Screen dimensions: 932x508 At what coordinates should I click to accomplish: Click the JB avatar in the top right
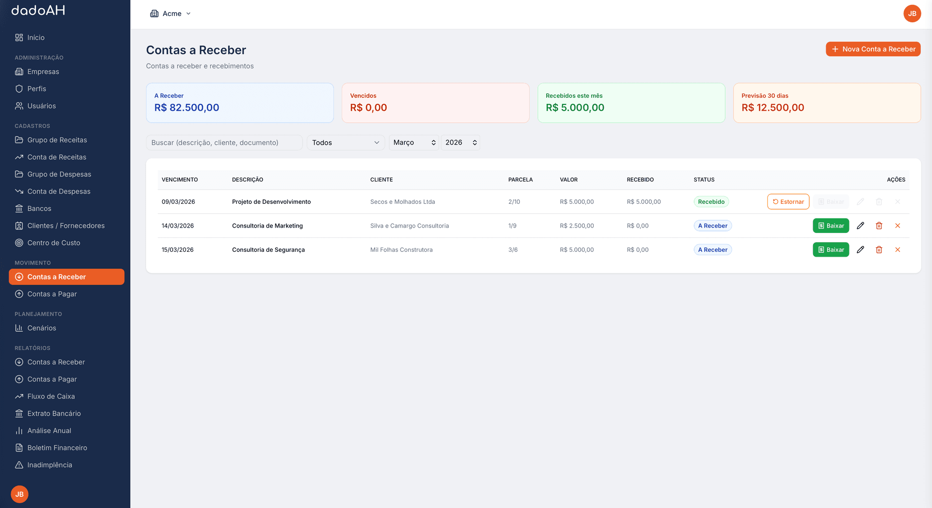(912, 14)
